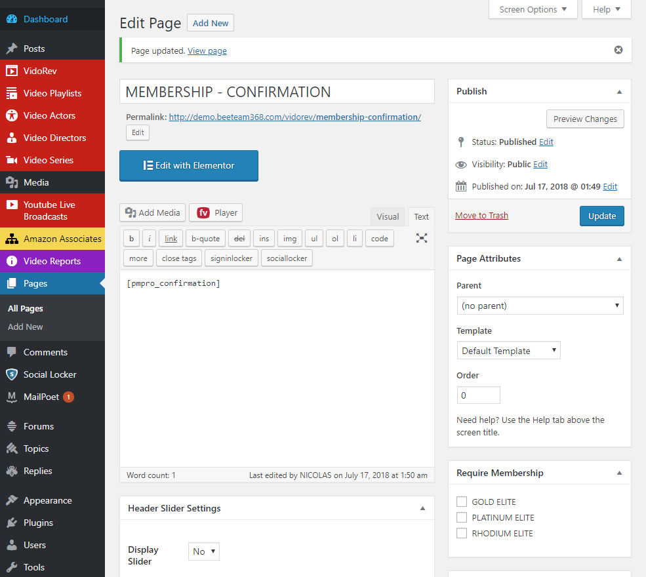646x577 pixels.
Task: Switch to the Visual editor tab
Action: [388, 216]
